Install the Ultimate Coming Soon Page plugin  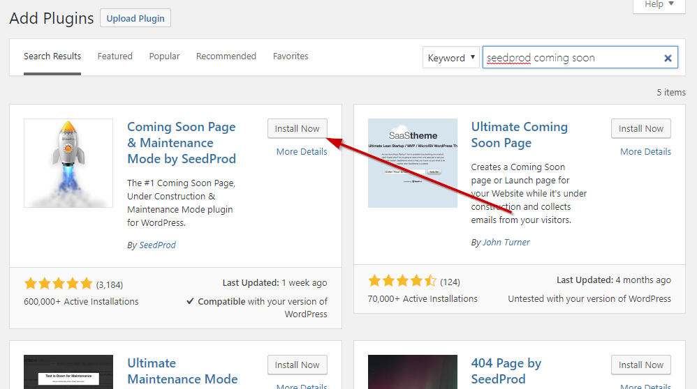641,129
